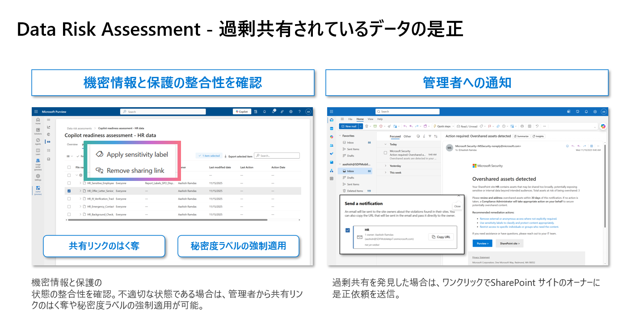
Task: Click the Outlook search box
Action: (408, 112)
